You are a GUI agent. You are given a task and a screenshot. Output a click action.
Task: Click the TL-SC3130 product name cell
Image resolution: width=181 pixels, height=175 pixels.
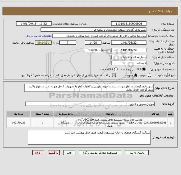110,123
